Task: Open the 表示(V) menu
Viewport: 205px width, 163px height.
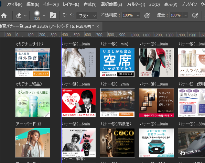Action: (x=171, y=4)
